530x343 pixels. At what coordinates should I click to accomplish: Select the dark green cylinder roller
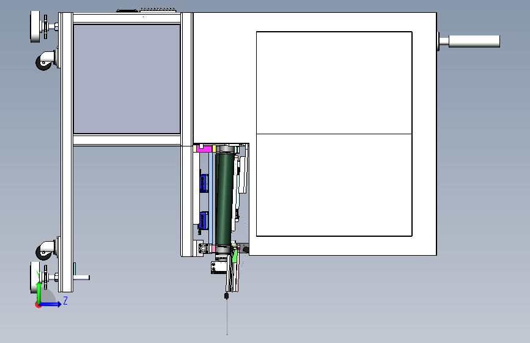[x=224, y=199]
